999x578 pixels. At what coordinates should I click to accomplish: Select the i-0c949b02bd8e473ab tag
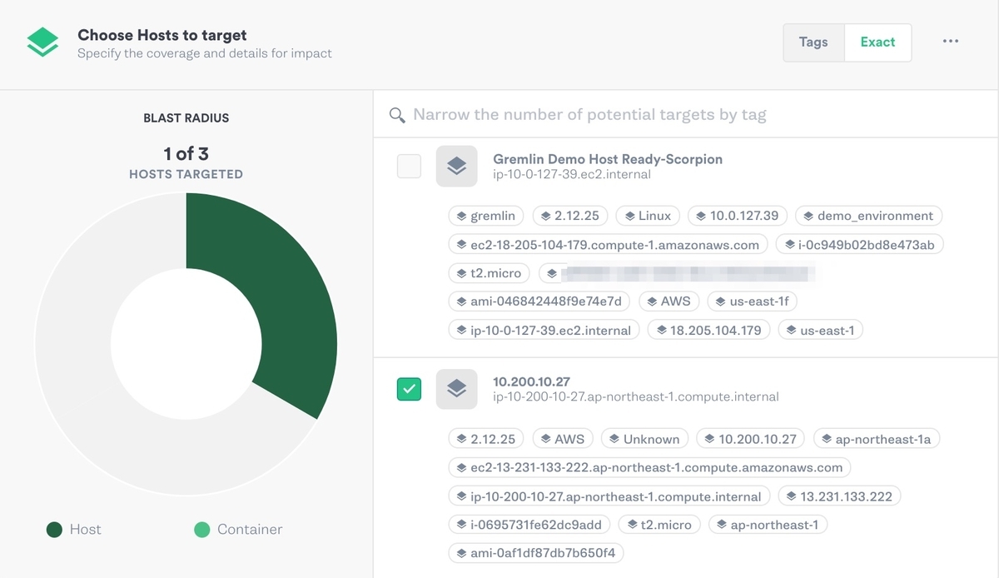pyautogui.click(x=860, y=245)
